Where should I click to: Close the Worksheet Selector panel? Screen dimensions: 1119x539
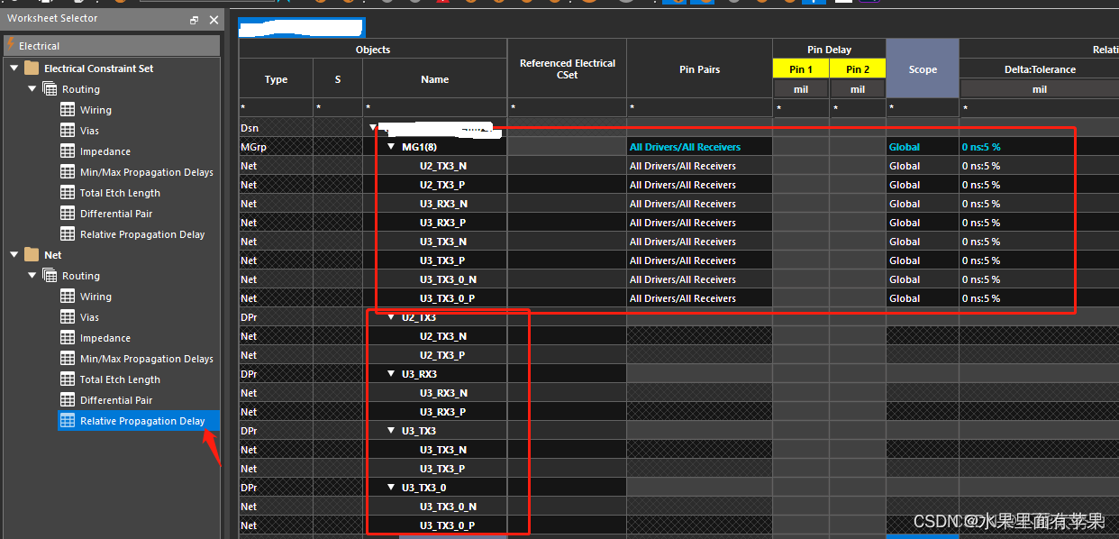click(x=214, y=20)
